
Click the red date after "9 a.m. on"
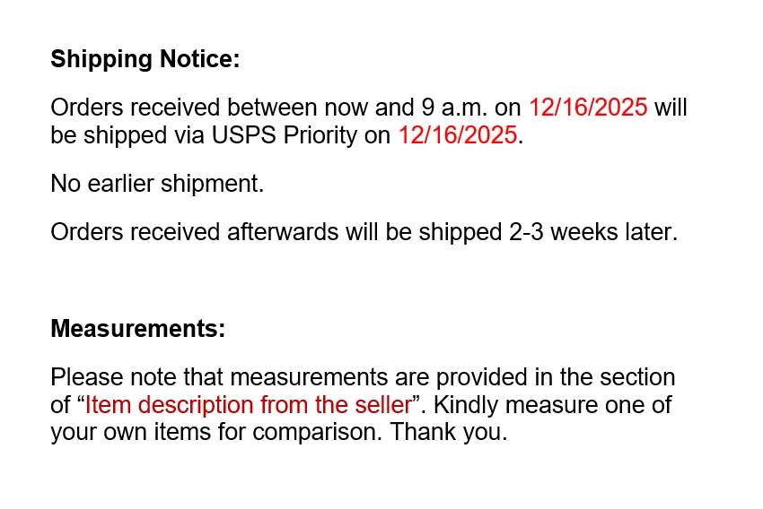click(587, 108)
